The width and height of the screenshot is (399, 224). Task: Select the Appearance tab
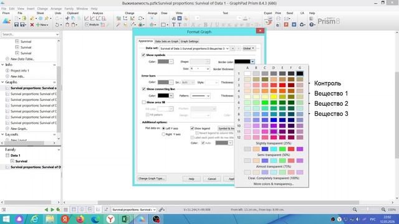click(145, 41)
